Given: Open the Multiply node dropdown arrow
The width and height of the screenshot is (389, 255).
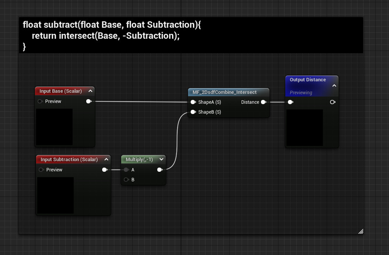Looking at the screenshot, I should (162, 159).
